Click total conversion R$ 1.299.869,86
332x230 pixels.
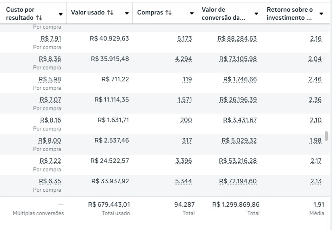[236, 204]
